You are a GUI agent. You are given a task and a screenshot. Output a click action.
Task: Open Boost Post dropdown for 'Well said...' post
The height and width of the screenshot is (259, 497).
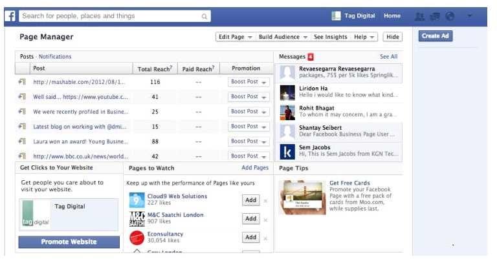248,97
